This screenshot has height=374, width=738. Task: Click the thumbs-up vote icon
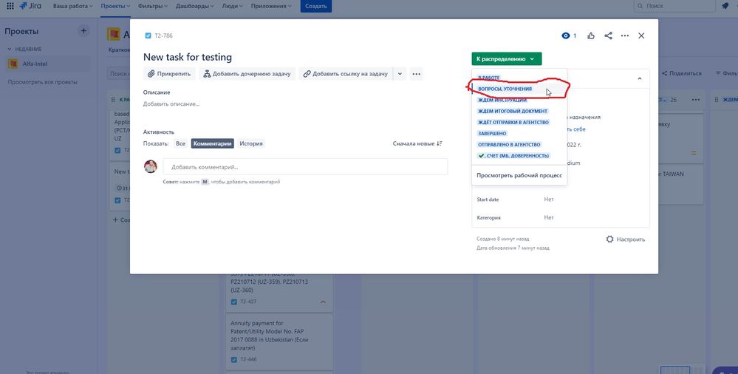(591, 35)
